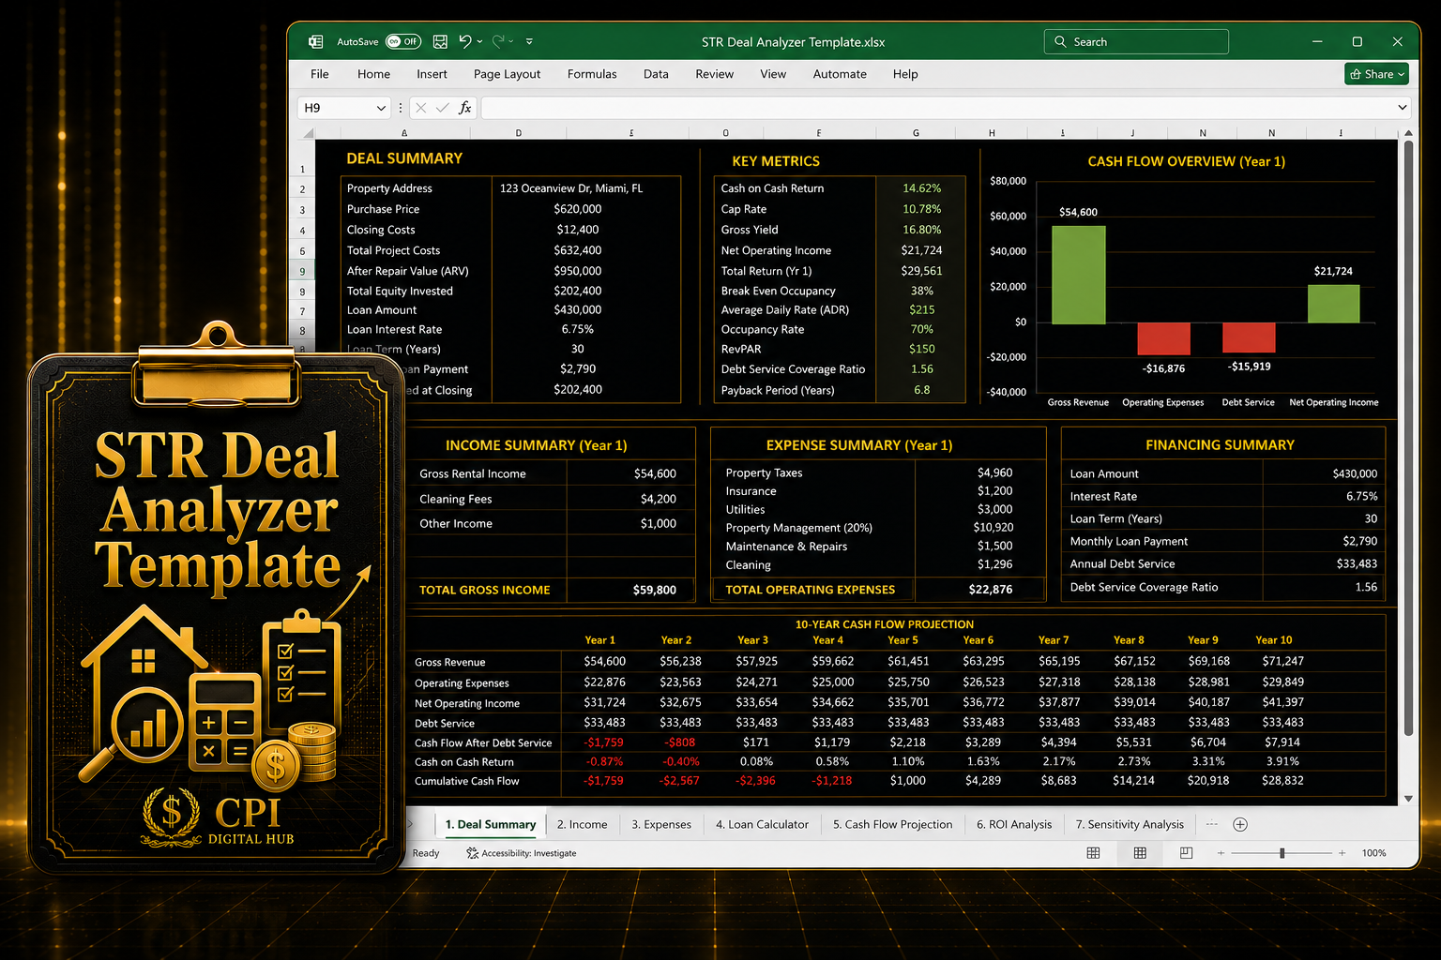Expand Customize Quick Access Toolbar menu
The height and width of the screenshot is (960, 1441).
[529, 42]
